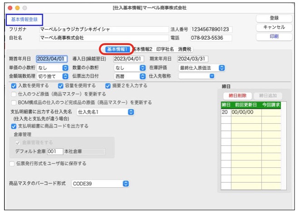
Task: Disable the 摘要2を入力する checkbox
Action: click(x=108, y=85)
